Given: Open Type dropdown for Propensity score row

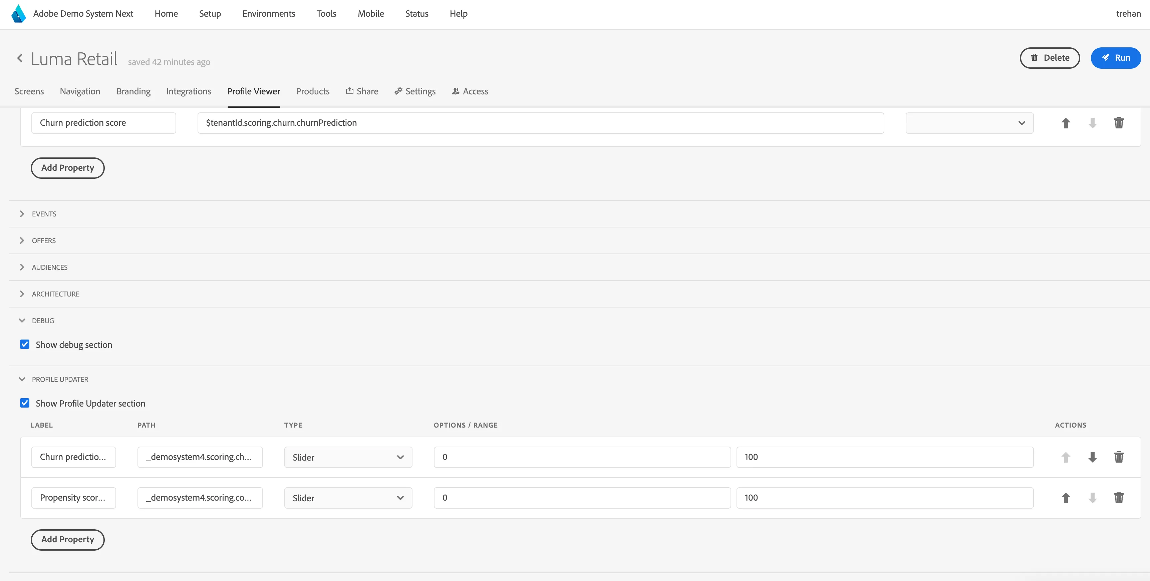Looking at the screenshot, I should click(348, 498).
